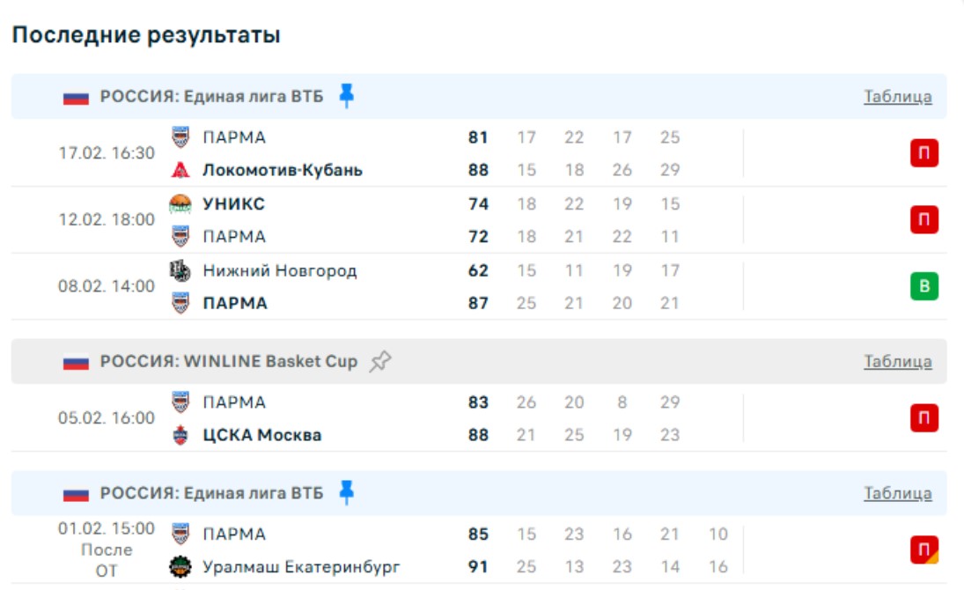The width and height of the screenshot is (964, 590).
Task: Click the loss badge for the ЦСКА Москва match
Action: [924, 418]
